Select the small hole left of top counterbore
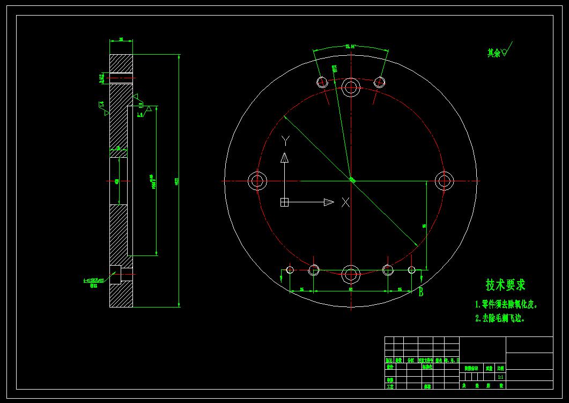The width and height of the screenshot is (569, 403). click(322, 82)
